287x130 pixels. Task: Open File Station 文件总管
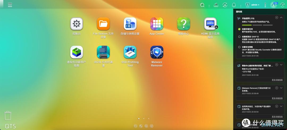point(103,24)
